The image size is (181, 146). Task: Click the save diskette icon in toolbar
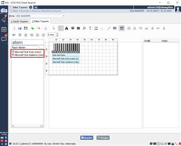pos(26,28)
